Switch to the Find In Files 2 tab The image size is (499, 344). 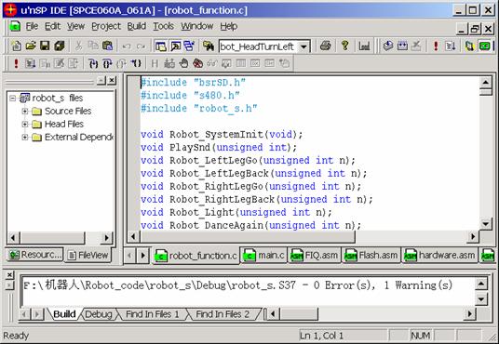click(223, 314)
